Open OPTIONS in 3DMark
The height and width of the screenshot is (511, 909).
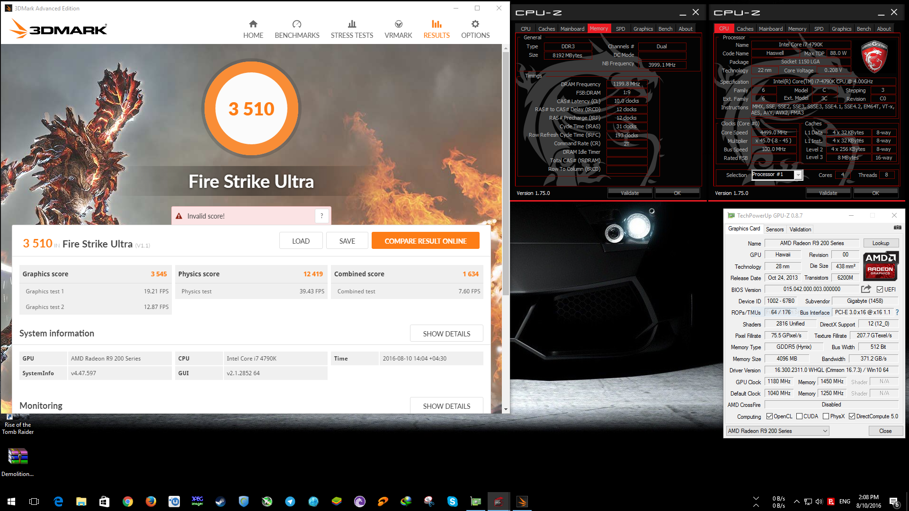[475, 29]
